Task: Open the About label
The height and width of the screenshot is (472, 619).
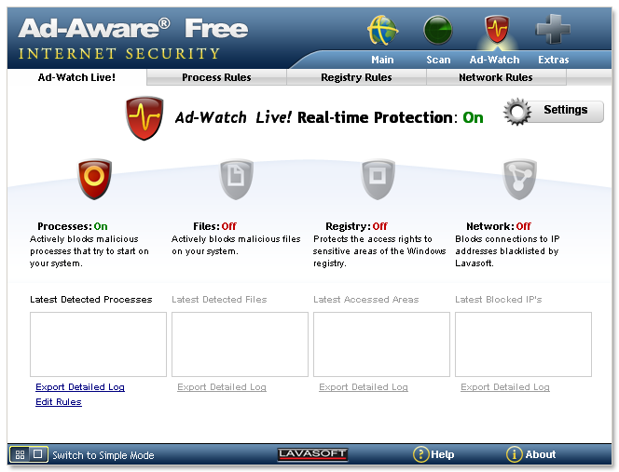Action: 541,454
